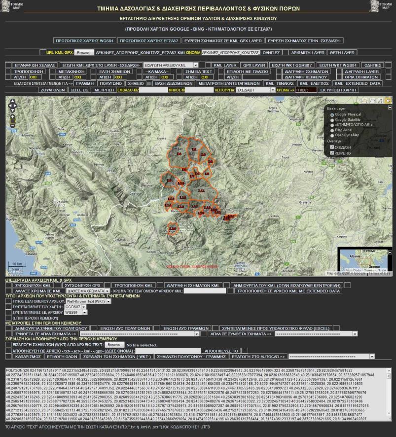Choose OpenCycleMap base layer
Image resolution: width=396 pixels, height=437 pixels.
pyautogui.click(x=332, y=136)
